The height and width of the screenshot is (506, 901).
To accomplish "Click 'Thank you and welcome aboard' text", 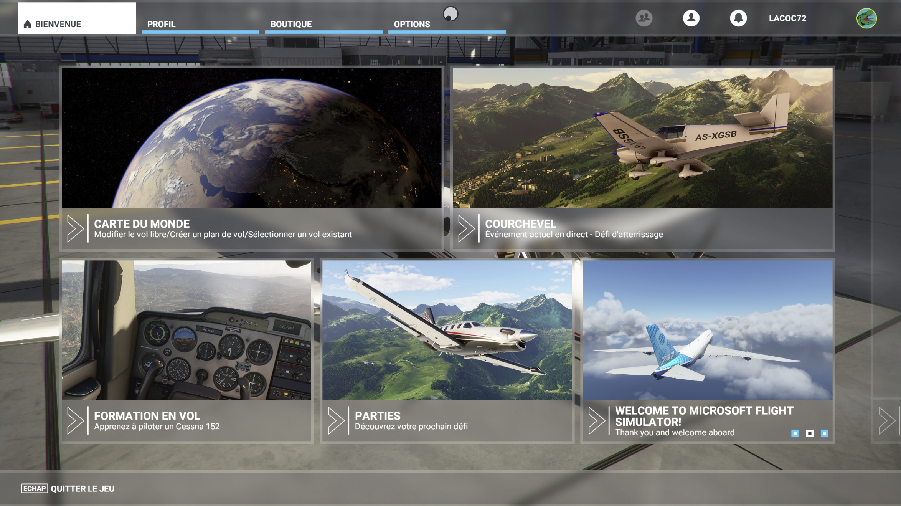I will (x=675, y=432).
